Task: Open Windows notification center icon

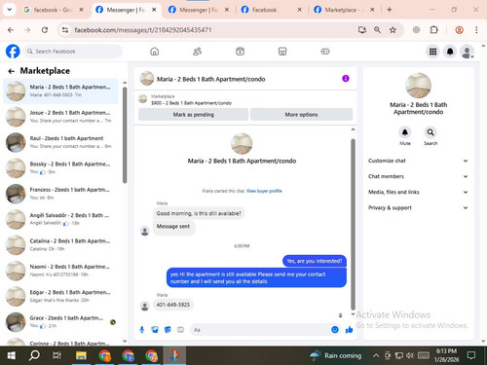Action: point(471,355)
